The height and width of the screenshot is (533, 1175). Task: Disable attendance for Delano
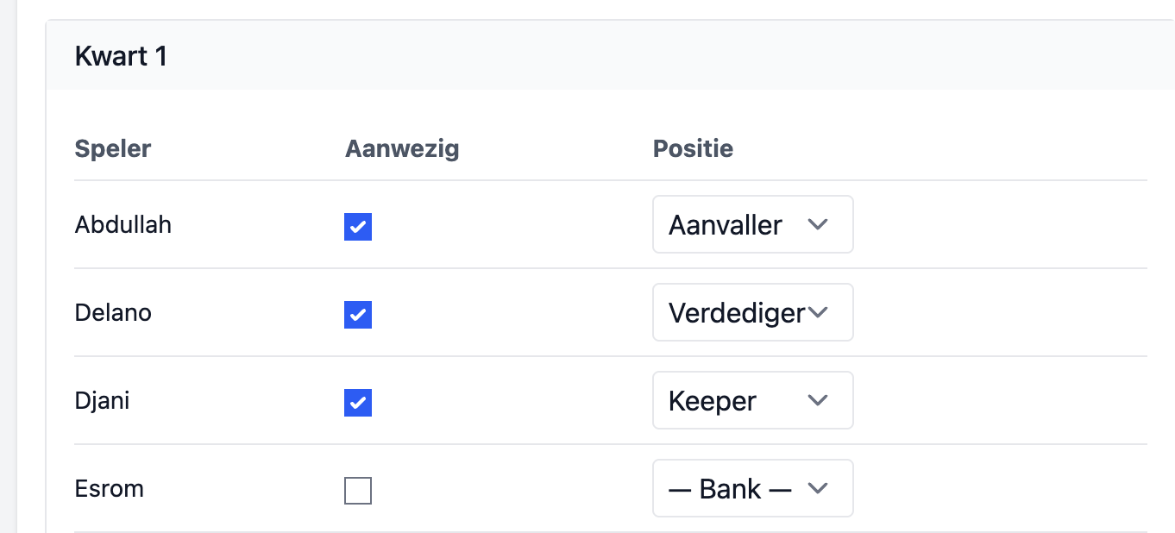click(357, 315)
